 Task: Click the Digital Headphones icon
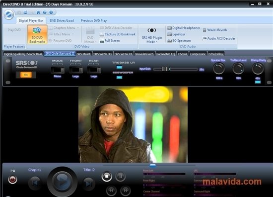169,28
